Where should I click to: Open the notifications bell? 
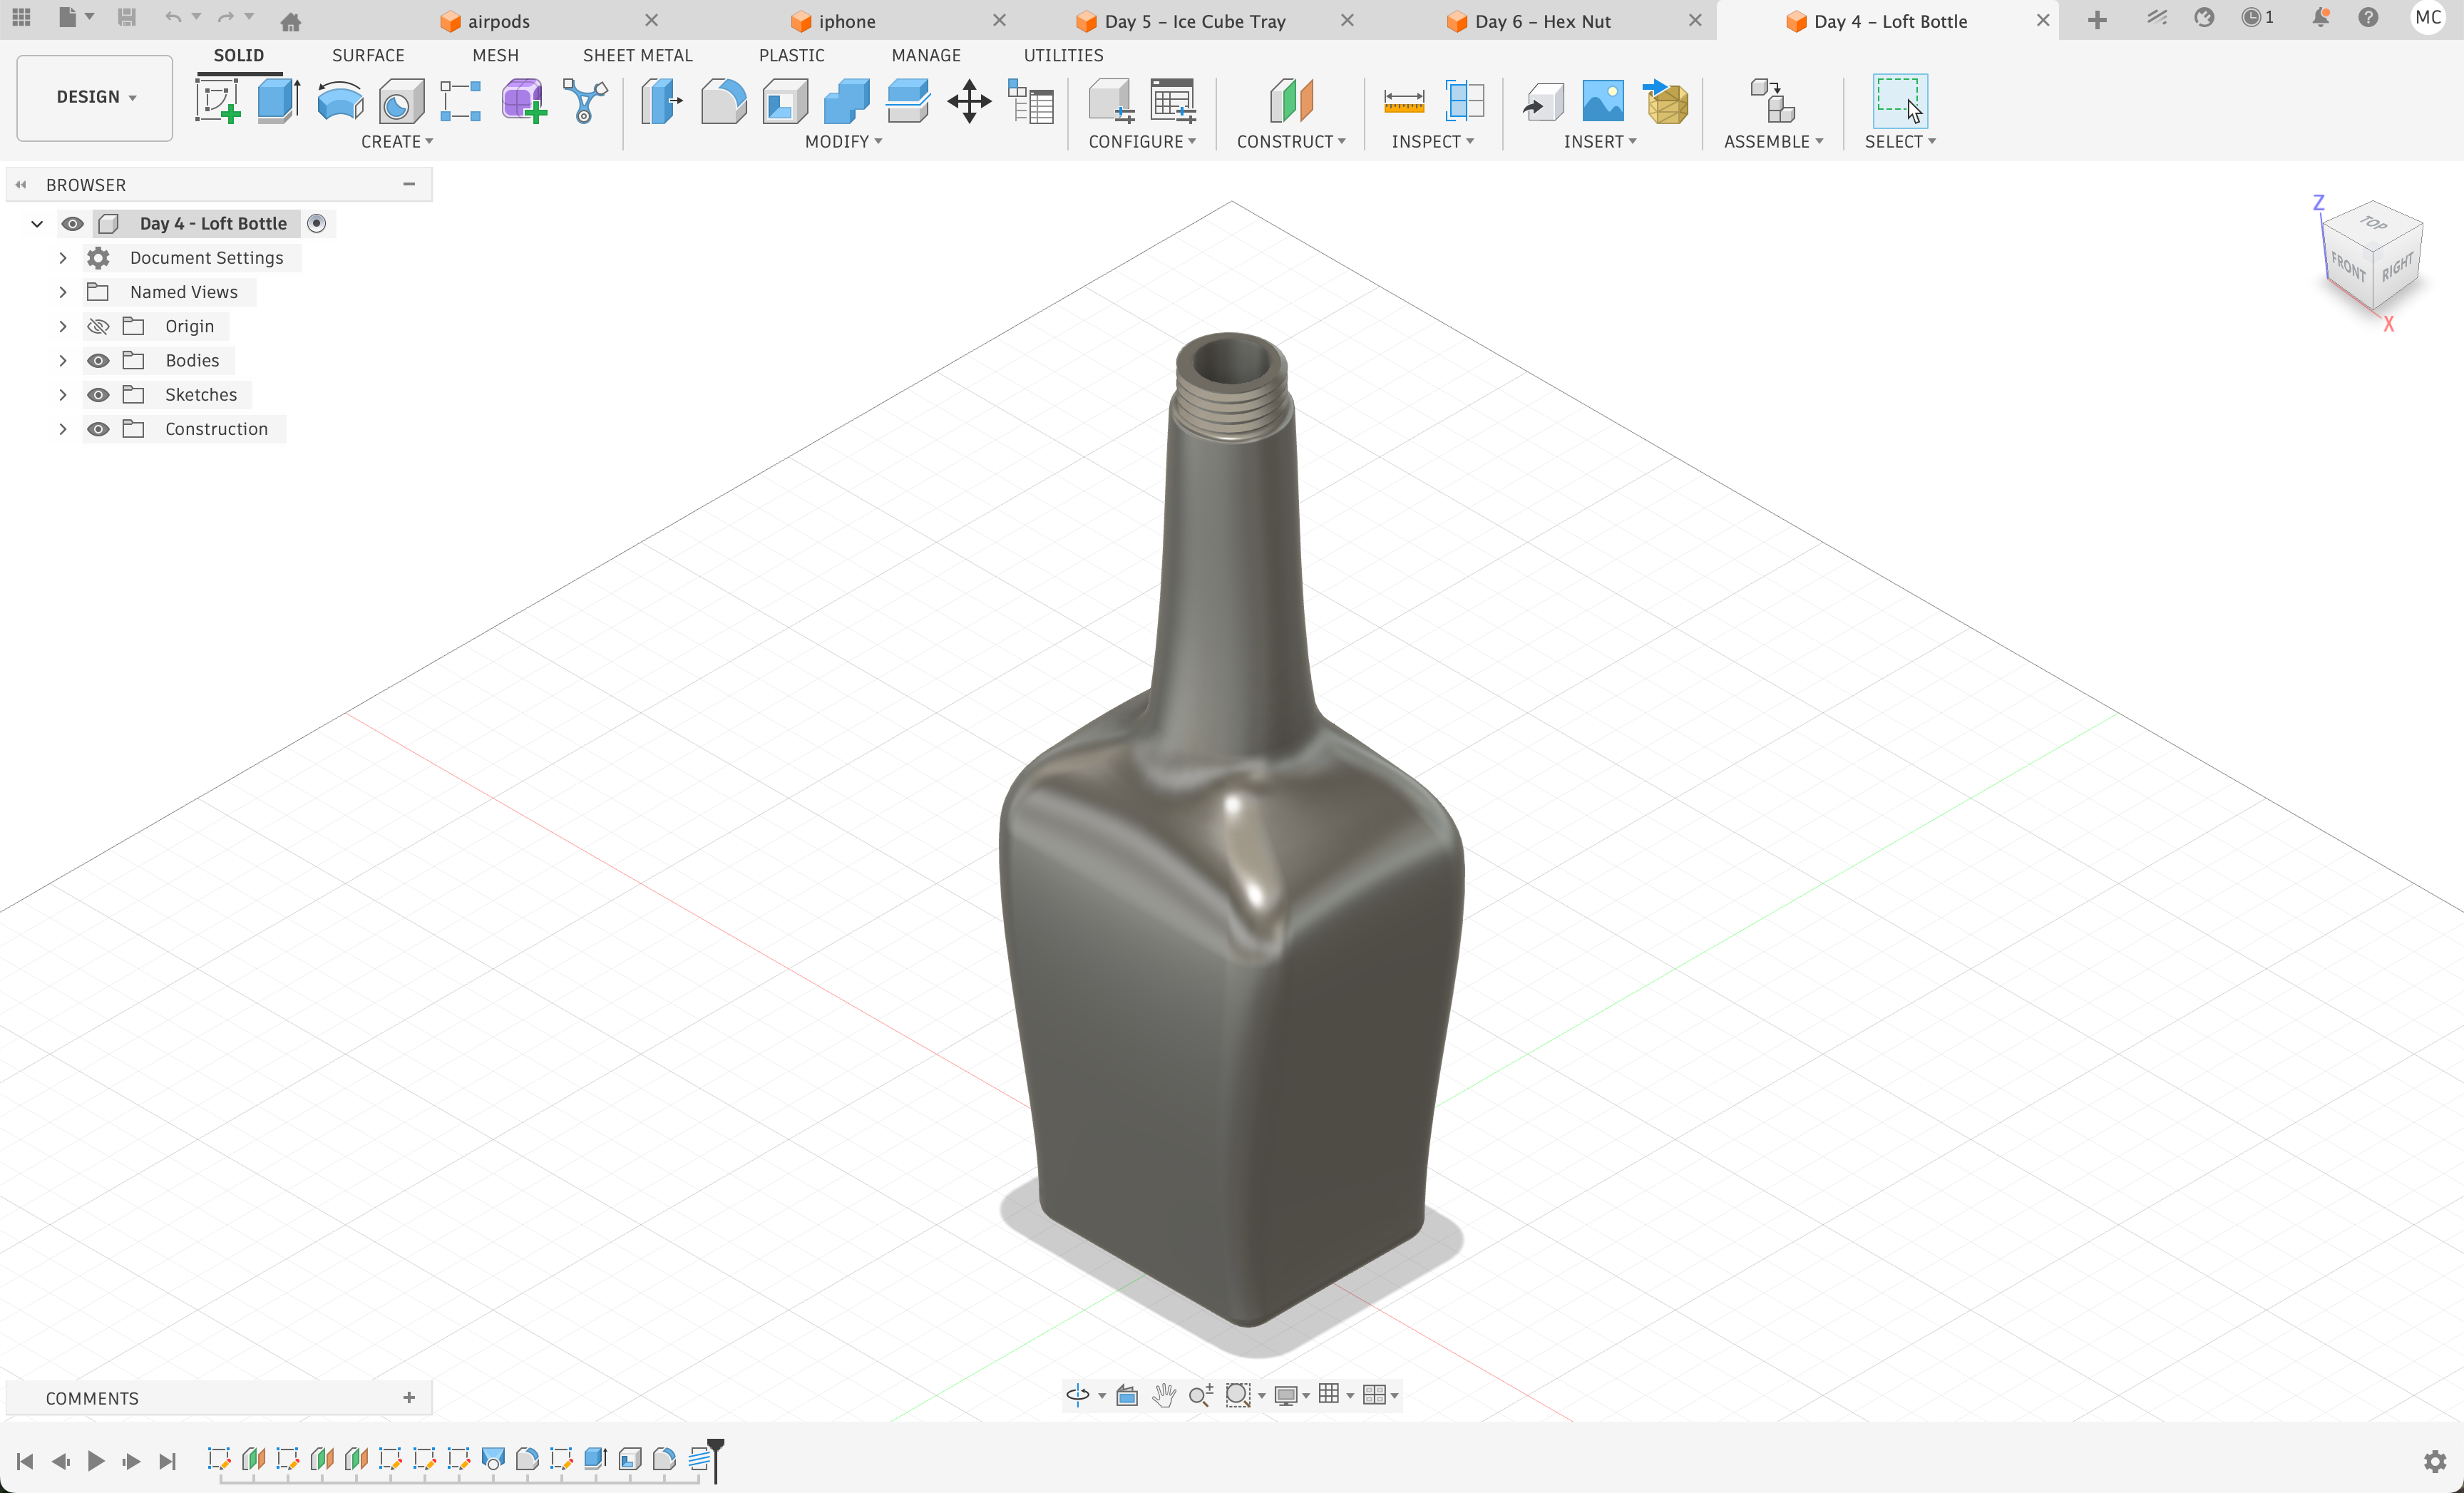tap(2320, 18)
